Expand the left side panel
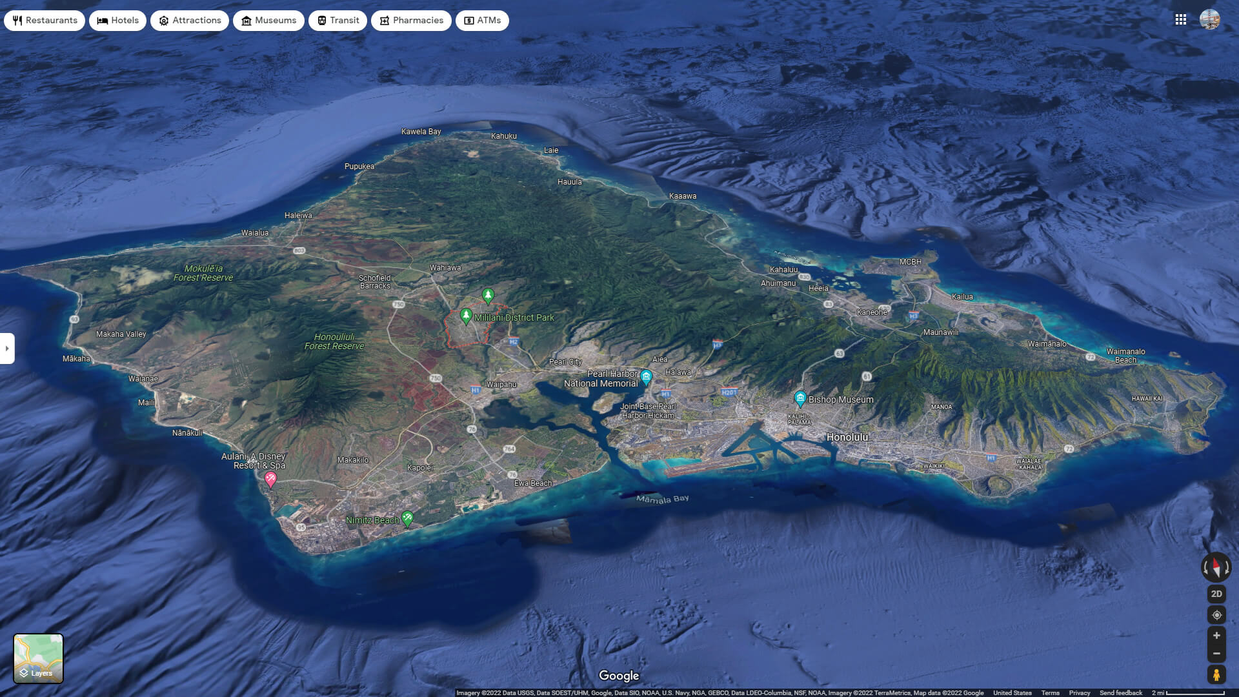 7,348
